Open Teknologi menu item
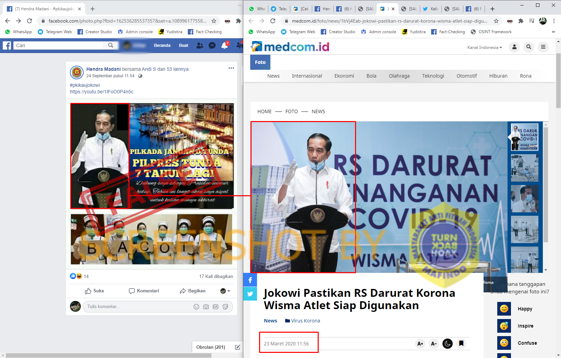 [x=433, y=76]
